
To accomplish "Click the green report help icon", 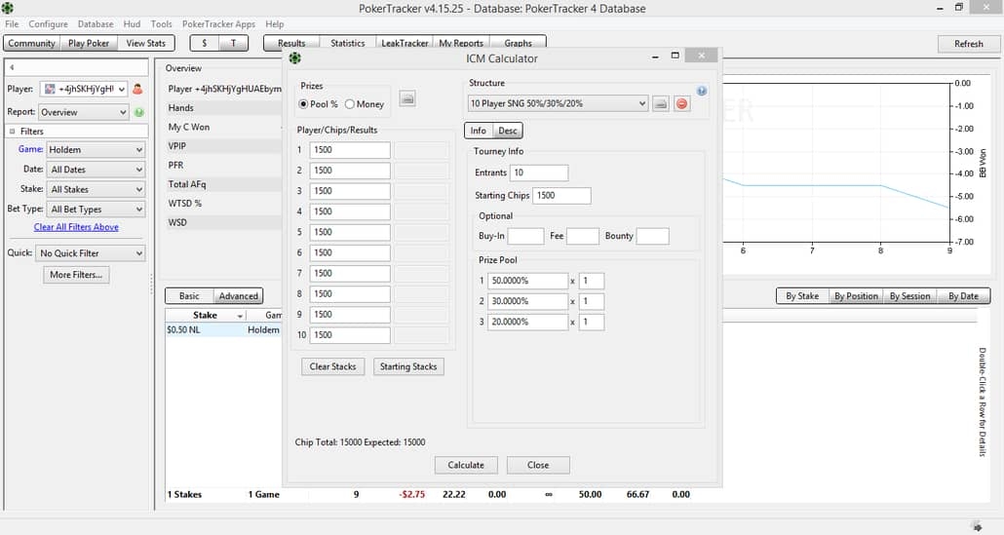I will coord(139,112).
